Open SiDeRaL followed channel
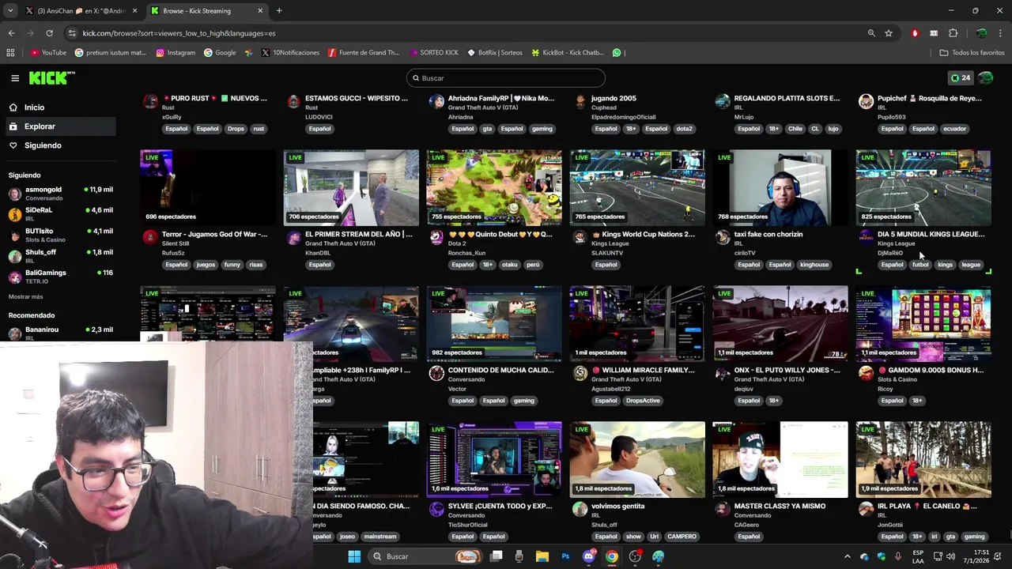 pos(60,214)
